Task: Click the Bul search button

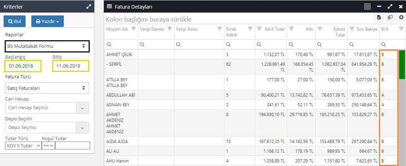Action: tap(15, 21)
